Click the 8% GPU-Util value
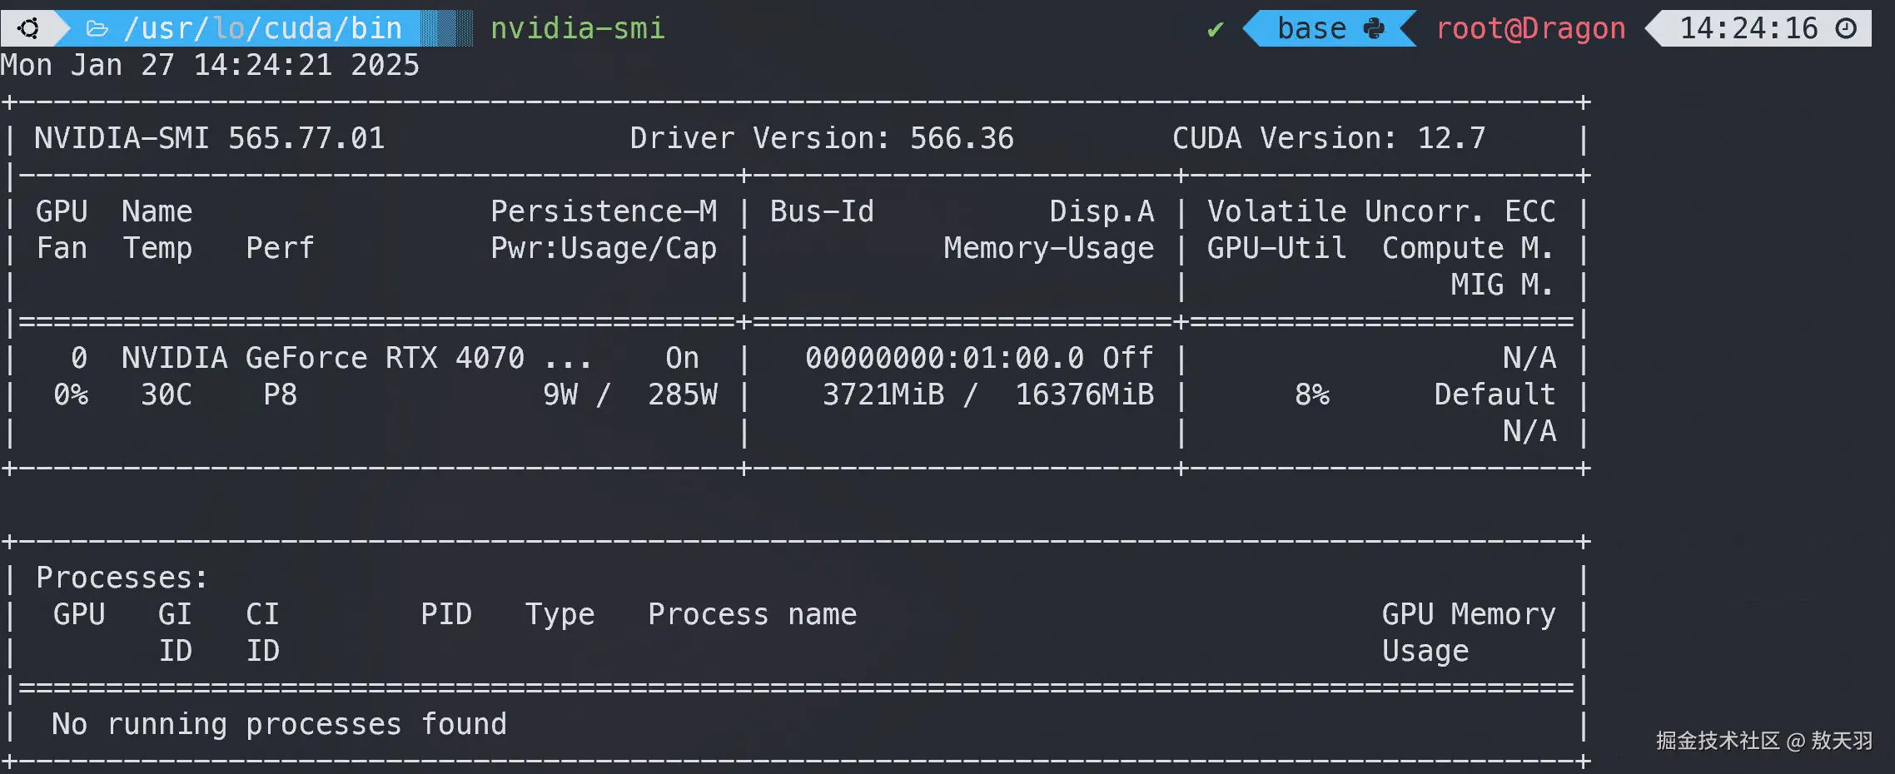The height and width of the screenshot is (774, 1895). [x=1311, y=394]
